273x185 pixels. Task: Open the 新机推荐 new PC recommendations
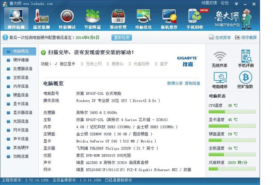tap(169, 19)
